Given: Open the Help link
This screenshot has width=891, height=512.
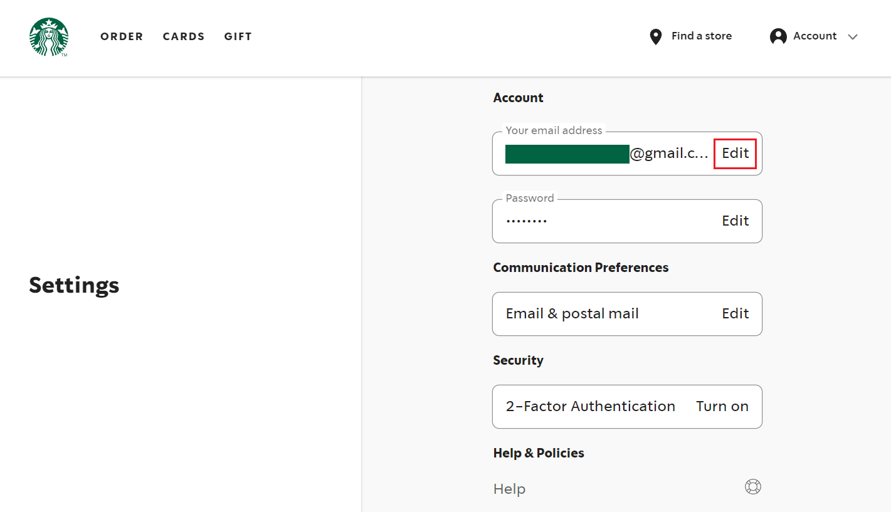Looking at the screenshot, I should [509, 489].
